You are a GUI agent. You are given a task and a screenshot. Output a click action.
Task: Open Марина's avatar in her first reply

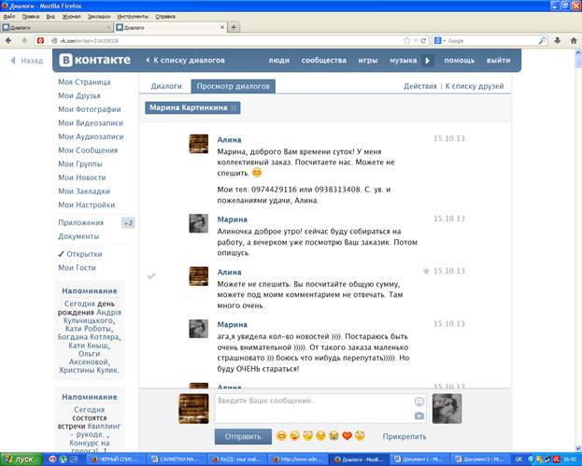tap(199, 223)
